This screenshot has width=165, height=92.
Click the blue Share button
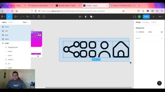146,17
